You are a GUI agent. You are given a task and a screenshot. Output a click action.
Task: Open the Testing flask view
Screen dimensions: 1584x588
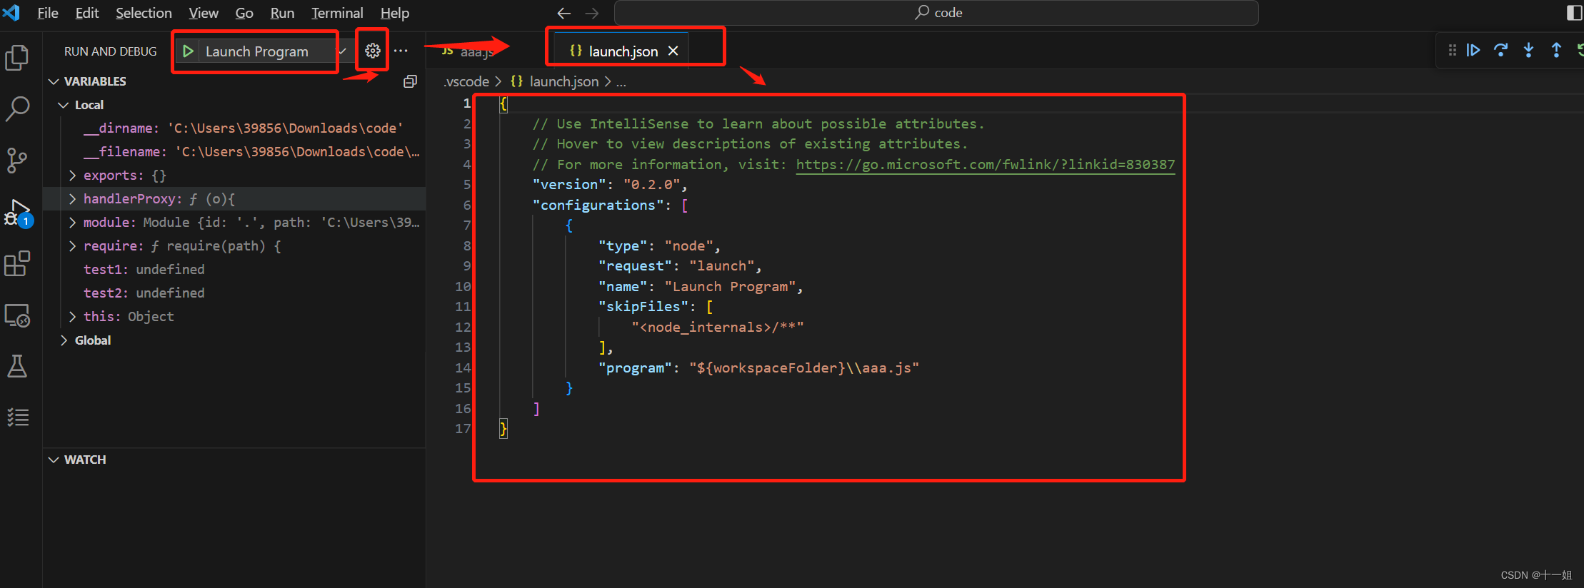coord(17,366)
